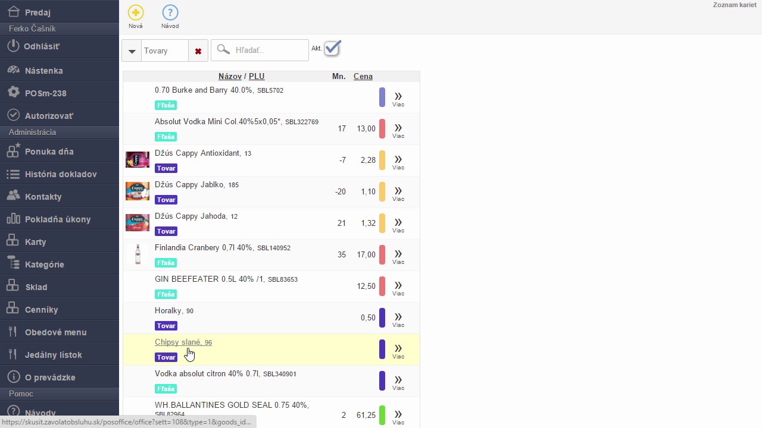The height and width of the screenshot is (428, 762).
Task: Sort by Názov column header
Action: 230,76
